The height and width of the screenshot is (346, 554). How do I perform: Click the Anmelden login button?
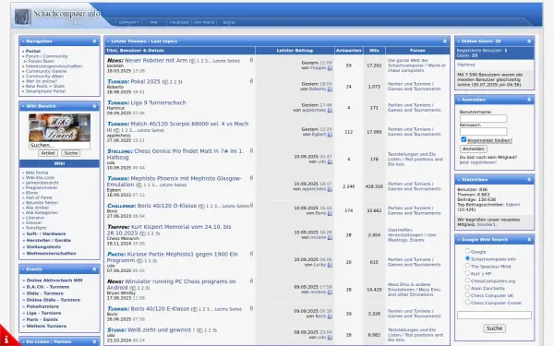(x=474, y=149)
